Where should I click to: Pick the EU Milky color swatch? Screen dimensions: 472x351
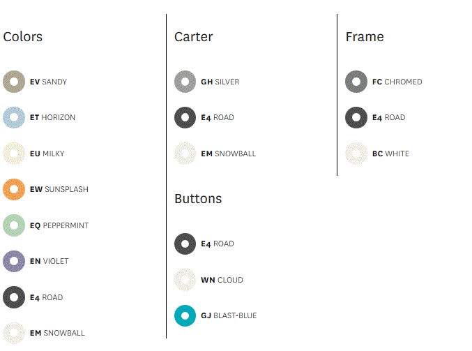coord(14,154)
